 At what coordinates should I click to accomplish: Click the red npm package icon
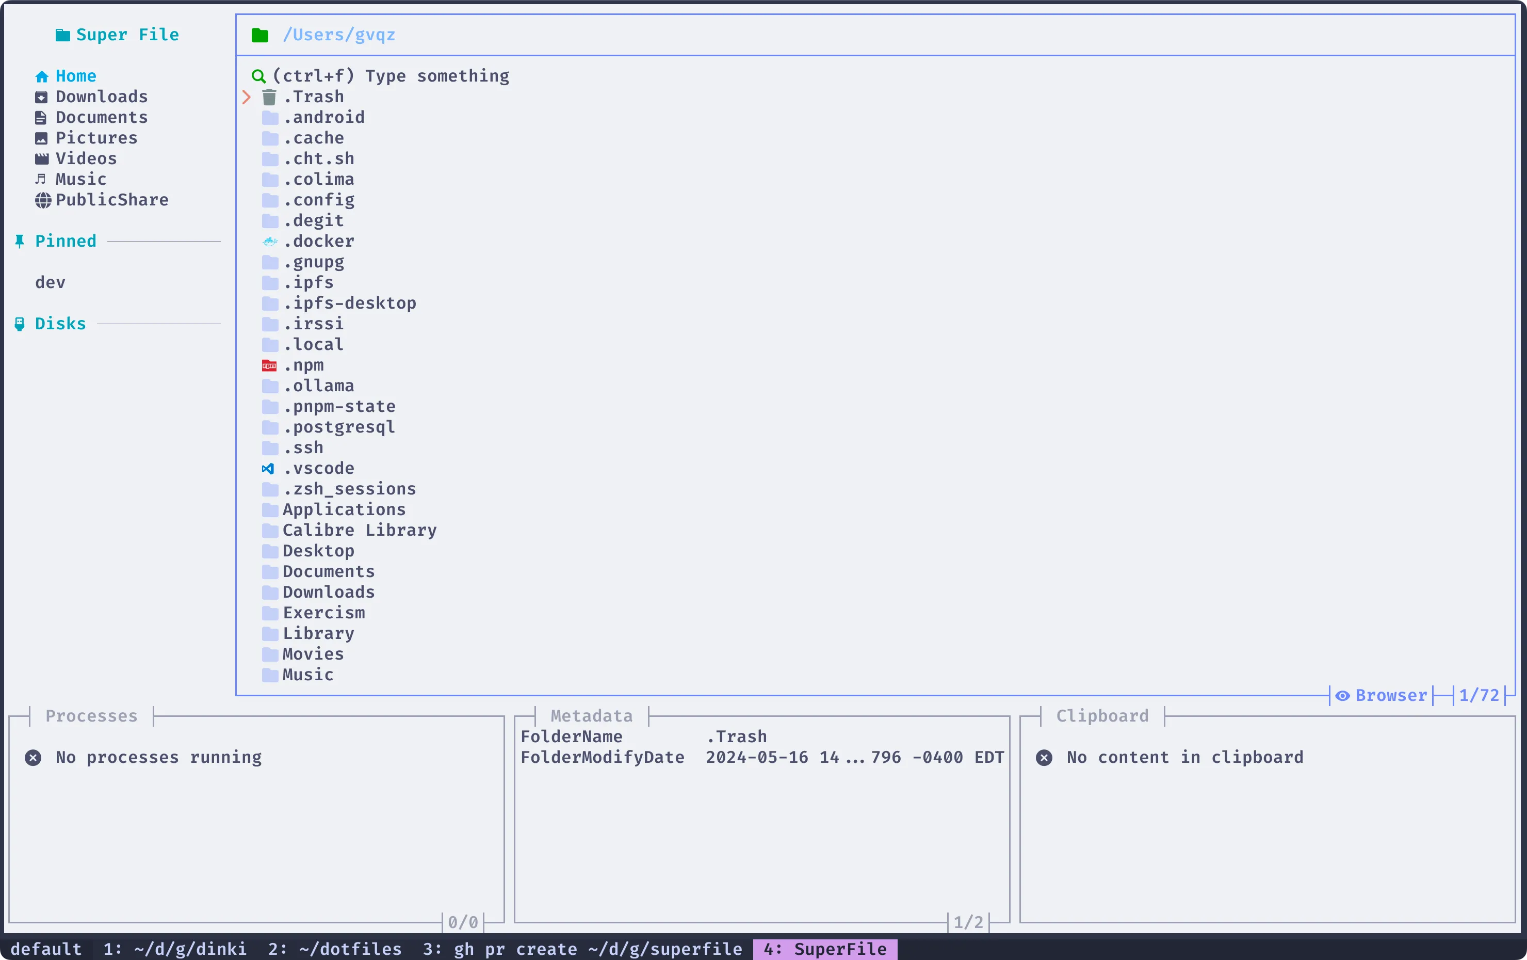[269, 365]
